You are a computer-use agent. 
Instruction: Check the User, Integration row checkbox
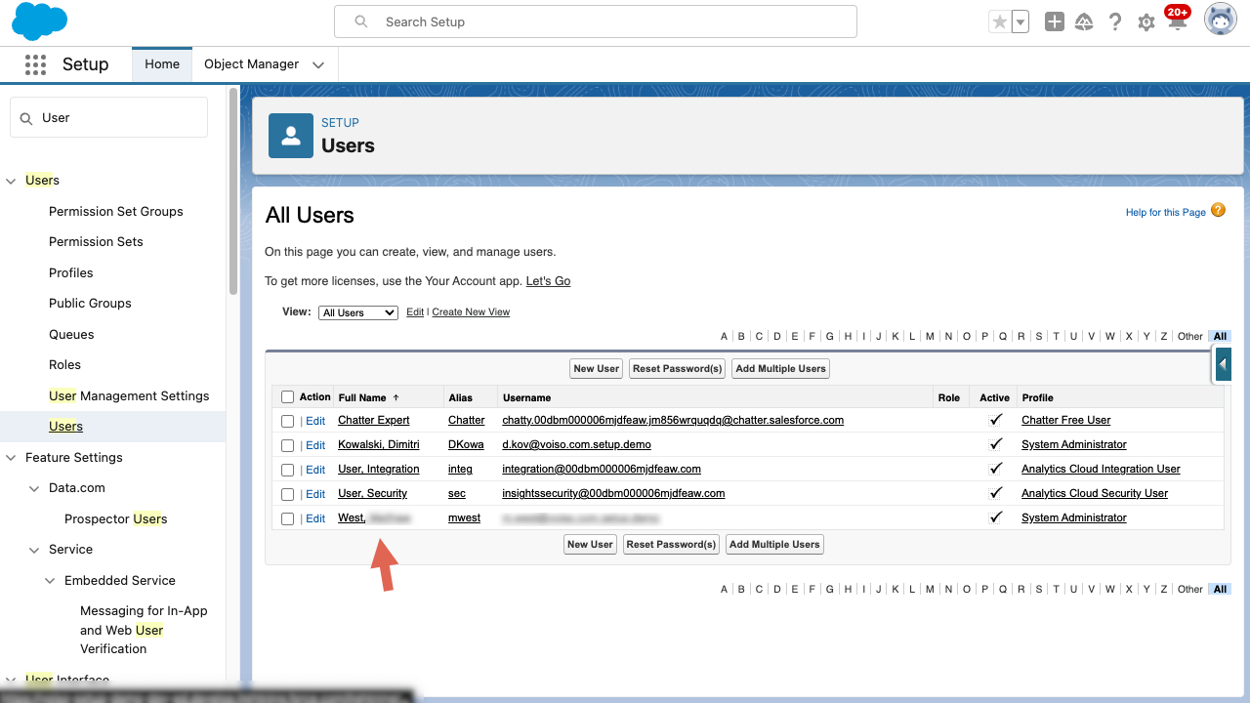[287, 470]
